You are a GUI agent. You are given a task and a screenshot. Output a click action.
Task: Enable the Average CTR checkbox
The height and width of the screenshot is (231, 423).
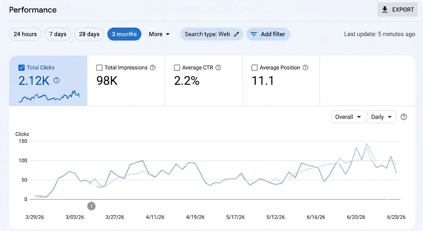(177, 67)
